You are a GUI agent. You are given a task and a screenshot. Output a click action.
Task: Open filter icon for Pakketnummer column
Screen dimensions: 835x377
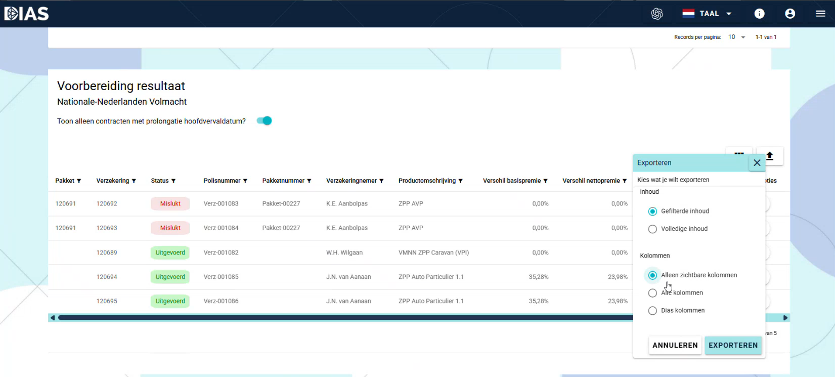pyautogui.click(x=309, y=181)
